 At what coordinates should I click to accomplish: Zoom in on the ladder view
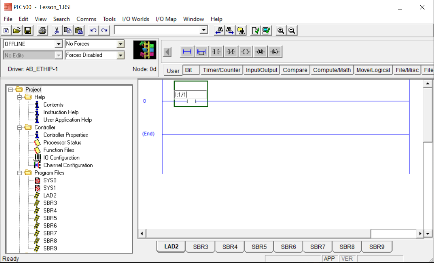click(x=281, y=31)
